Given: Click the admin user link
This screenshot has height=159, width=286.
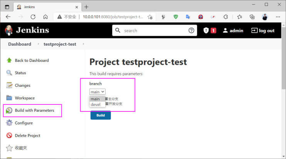Looking at the screenshot, I should pyautogui.click(x=233, y=30).
